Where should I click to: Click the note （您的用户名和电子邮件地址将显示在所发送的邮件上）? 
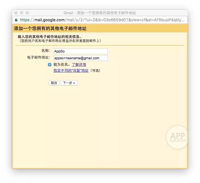(x=60, y=41)
